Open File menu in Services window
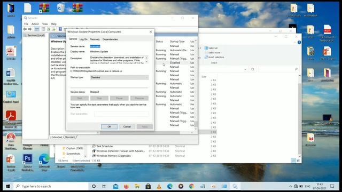Image resolution: width=342 pixels, height=192 pixels. (26, 24)
